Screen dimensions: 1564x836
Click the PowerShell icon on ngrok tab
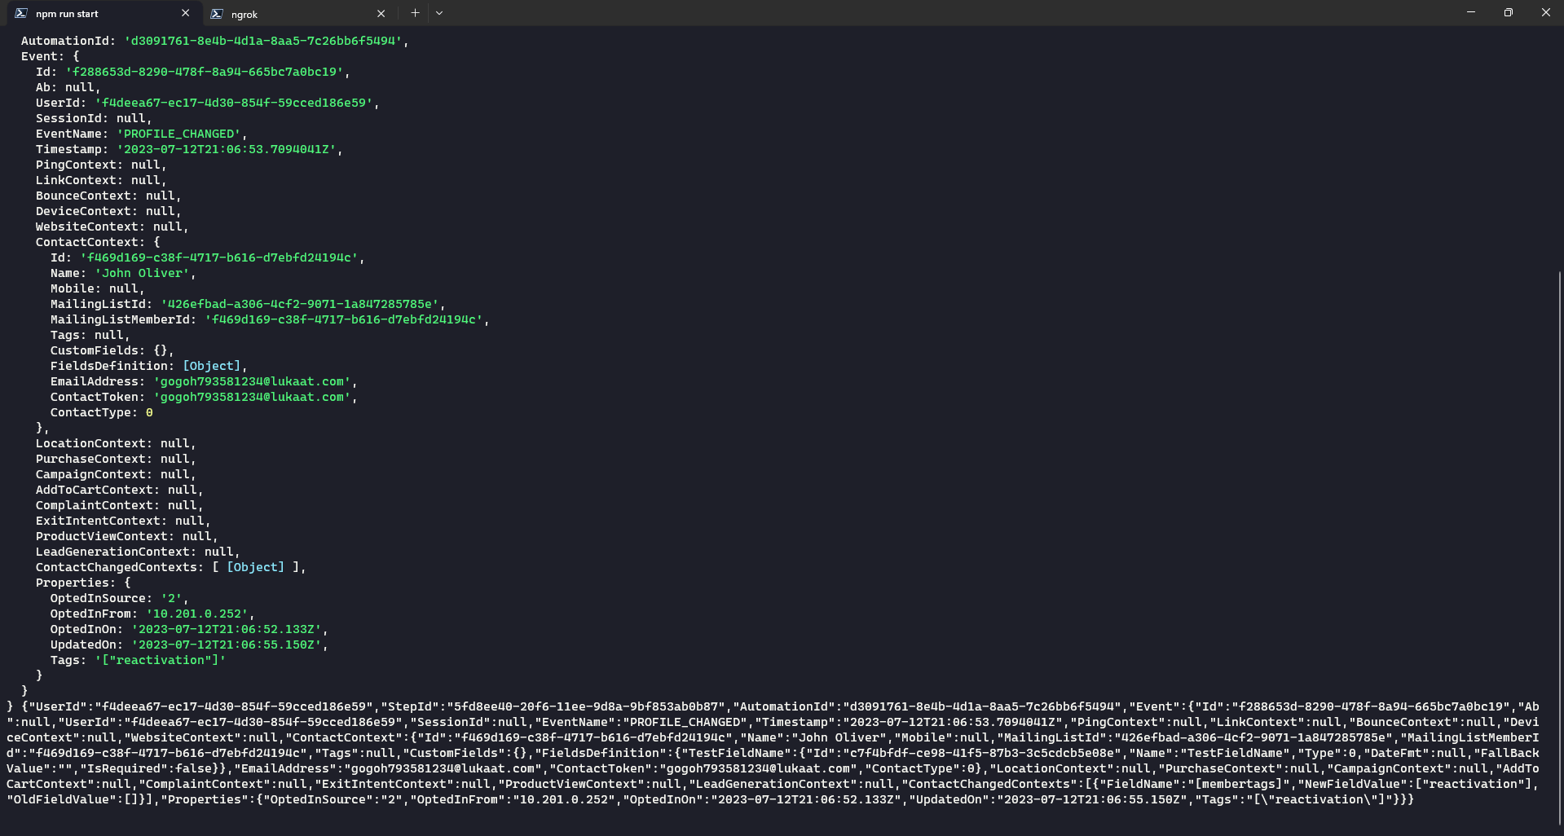(217, 14)
